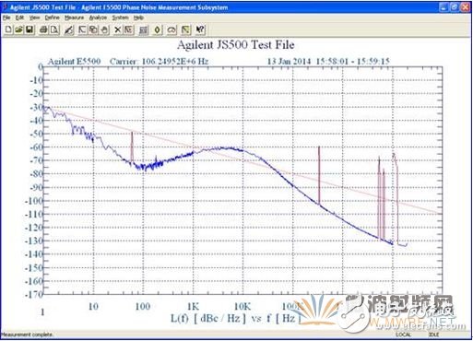This screenshot has width=473, height=341.
Task: Open the Edit menu
Action: click(x=19, y=18)
